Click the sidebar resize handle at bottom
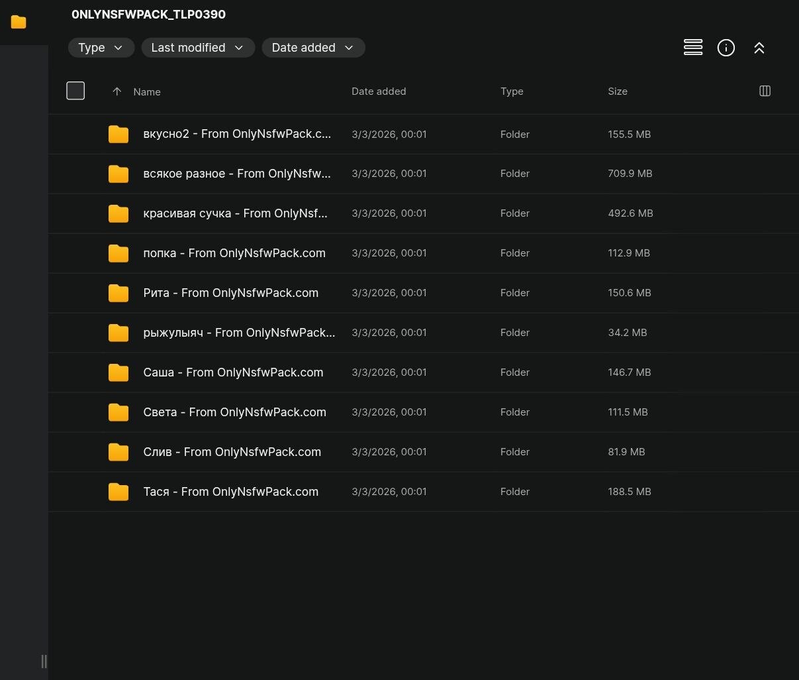Screen dimensions: 799x680 (44, 661)
